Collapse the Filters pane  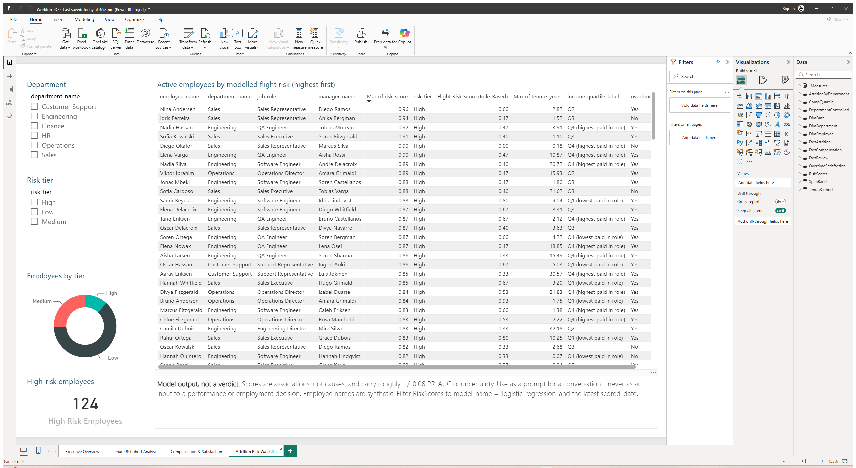click(727, 62)
